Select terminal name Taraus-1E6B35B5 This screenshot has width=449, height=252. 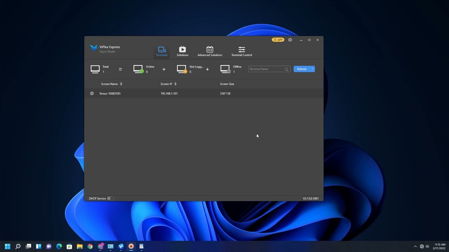pos(110,93)
